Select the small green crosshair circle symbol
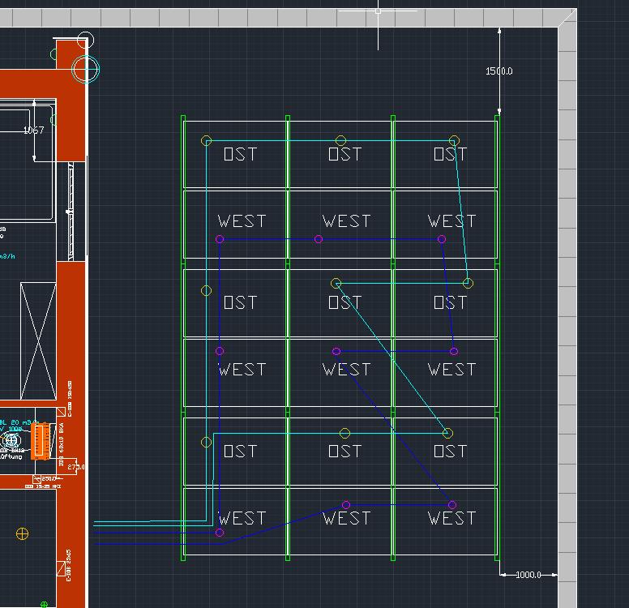The height and width of the screenshot is (608, 629). click(x=44, y=604)
